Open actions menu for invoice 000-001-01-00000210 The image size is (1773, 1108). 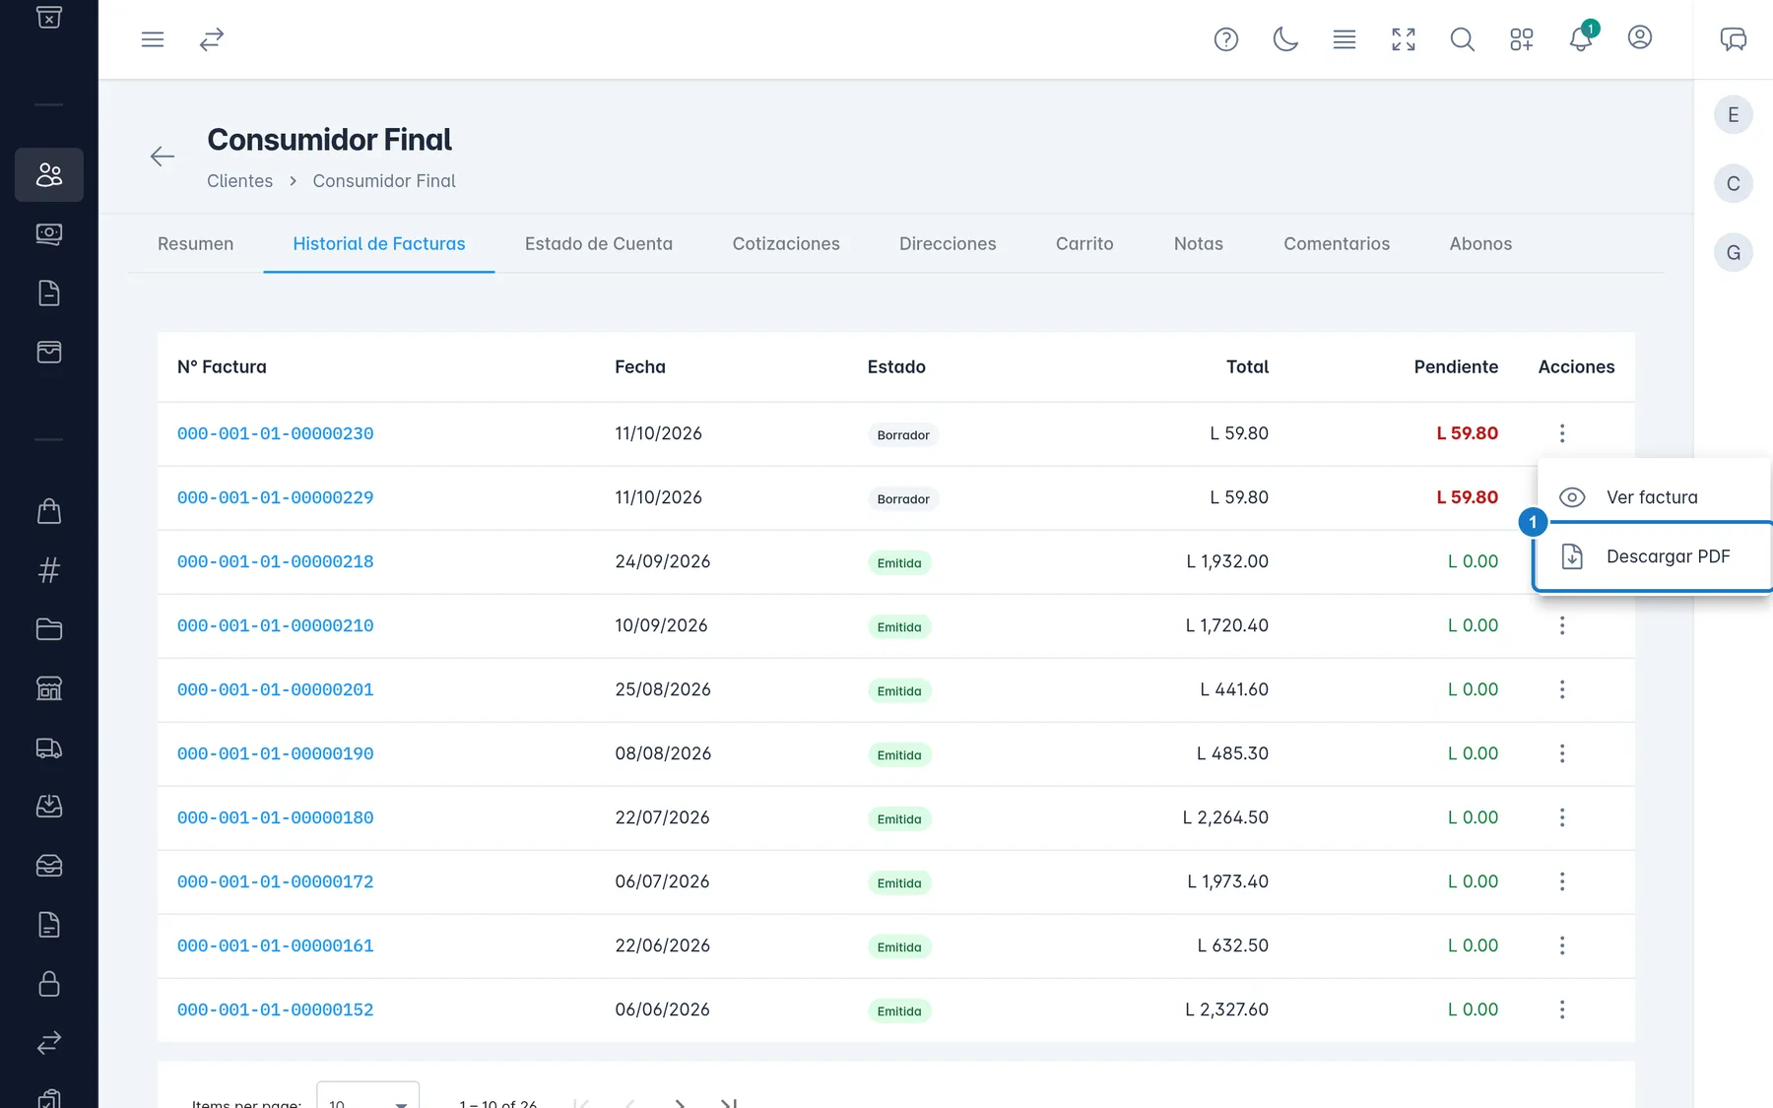[x=1562, y=625]
